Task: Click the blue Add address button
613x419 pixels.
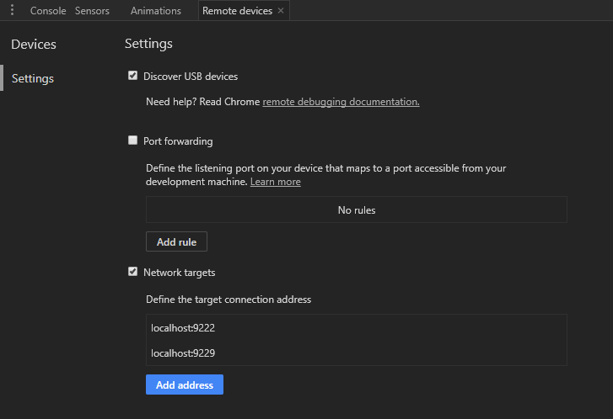Action: point(185,385)
